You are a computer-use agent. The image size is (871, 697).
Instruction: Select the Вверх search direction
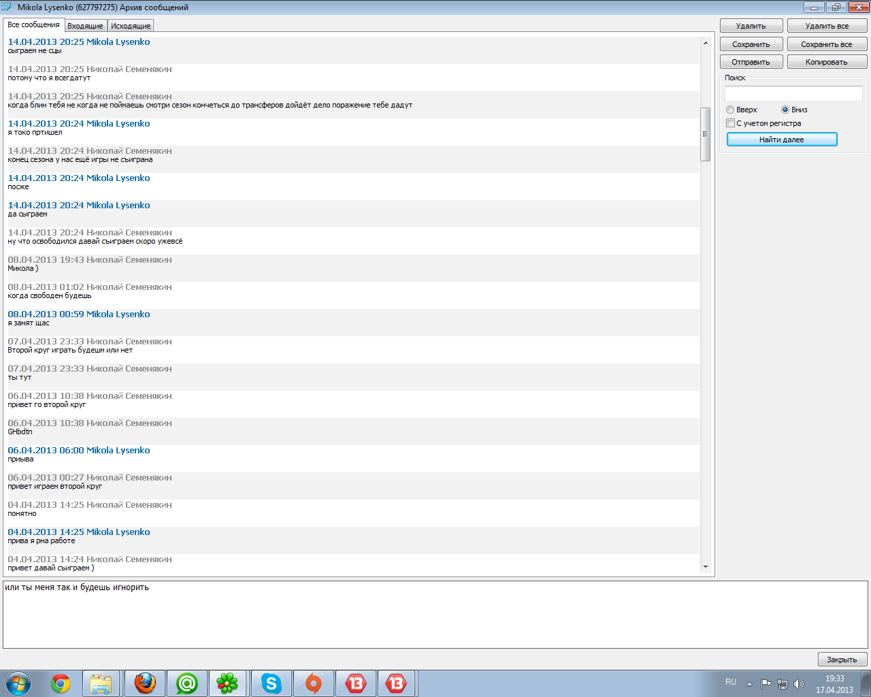[x=730, y=110]
